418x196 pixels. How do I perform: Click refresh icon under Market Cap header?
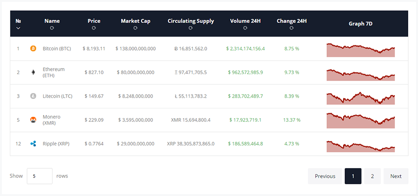coord(136,28)
